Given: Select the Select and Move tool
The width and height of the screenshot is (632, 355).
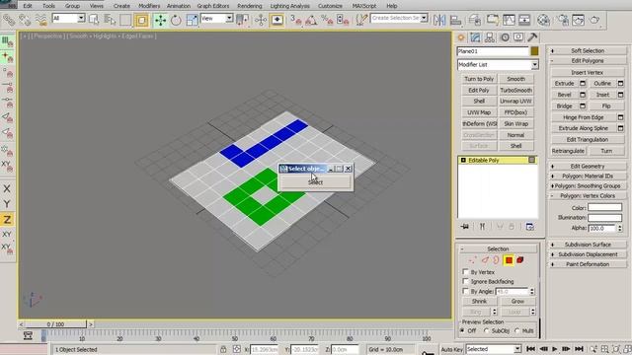Looking at the screenshot, I should click(x=160, y=20).
